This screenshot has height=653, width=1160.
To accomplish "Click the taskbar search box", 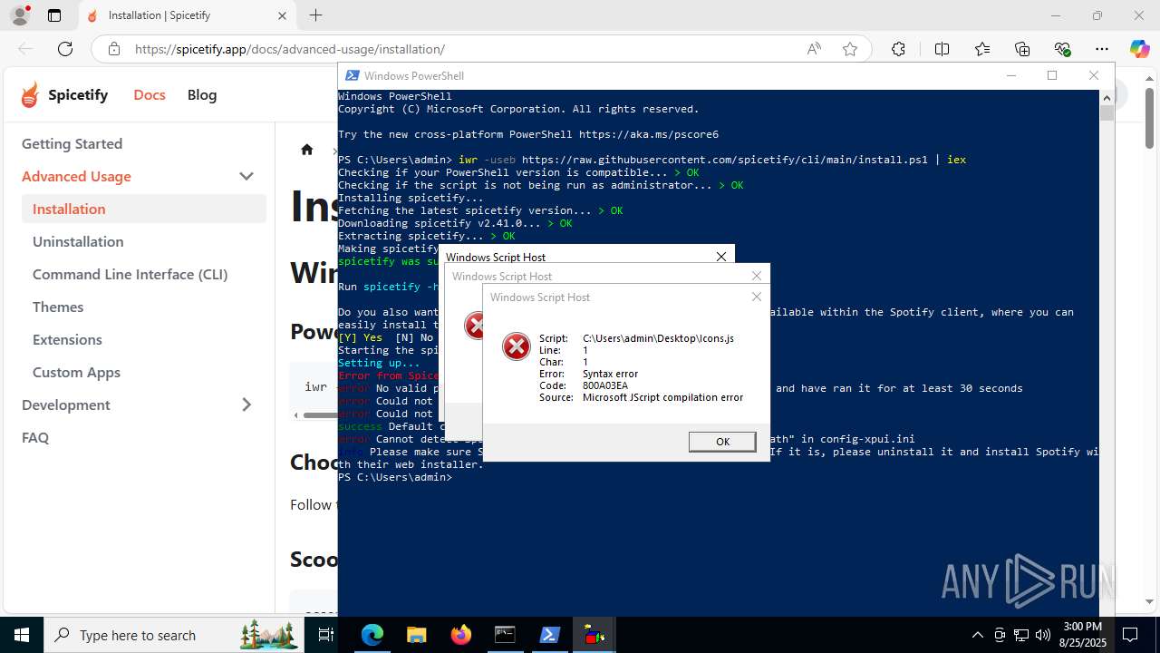I will [172, 635].
